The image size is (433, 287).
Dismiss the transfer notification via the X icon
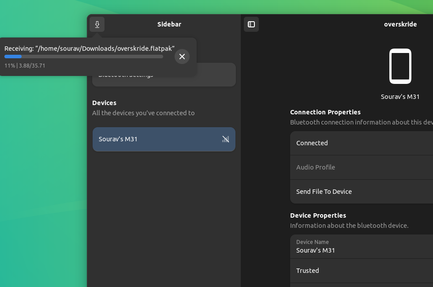coord(182,57)
